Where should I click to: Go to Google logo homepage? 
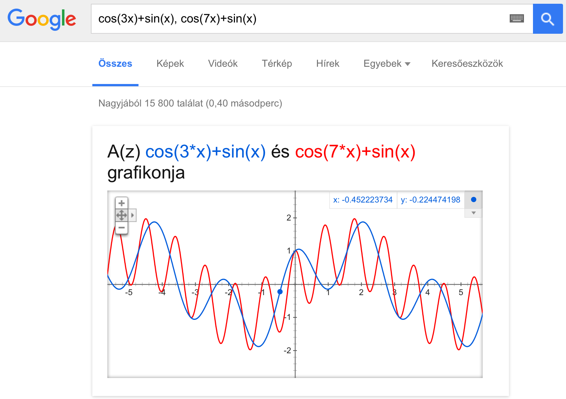click(42, 19)
